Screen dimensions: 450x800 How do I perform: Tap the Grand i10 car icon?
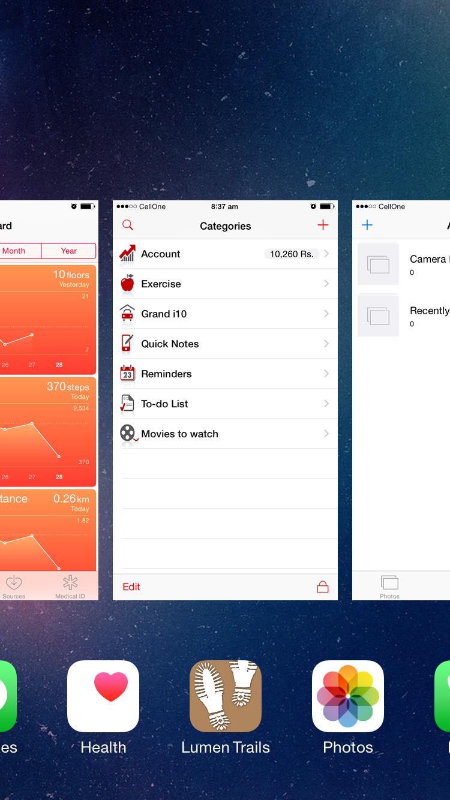pos(127,314)
